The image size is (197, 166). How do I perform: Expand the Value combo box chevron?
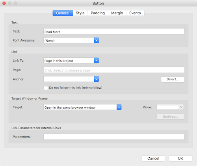coord(181,107)
